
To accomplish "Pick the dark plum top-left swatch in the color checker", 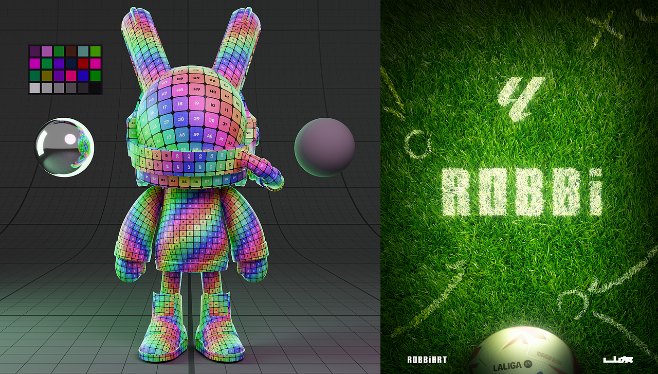I will pos(34,51).
